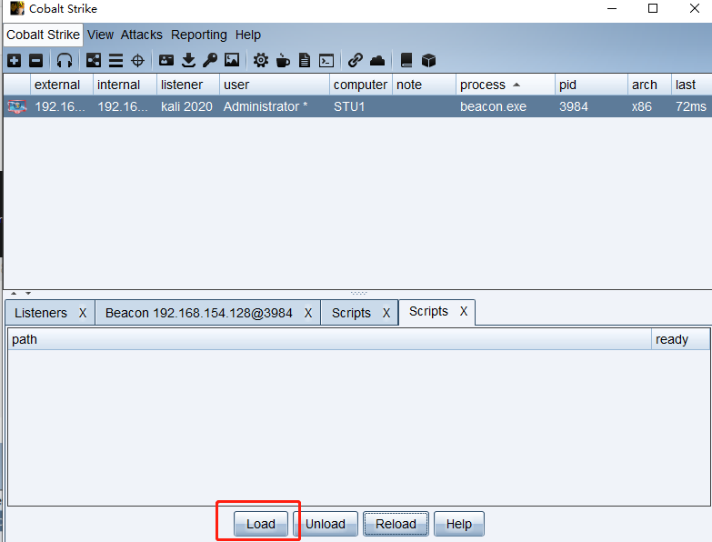Open the View menu
Screen dimensions: 712x542
(x=100, y=35)
